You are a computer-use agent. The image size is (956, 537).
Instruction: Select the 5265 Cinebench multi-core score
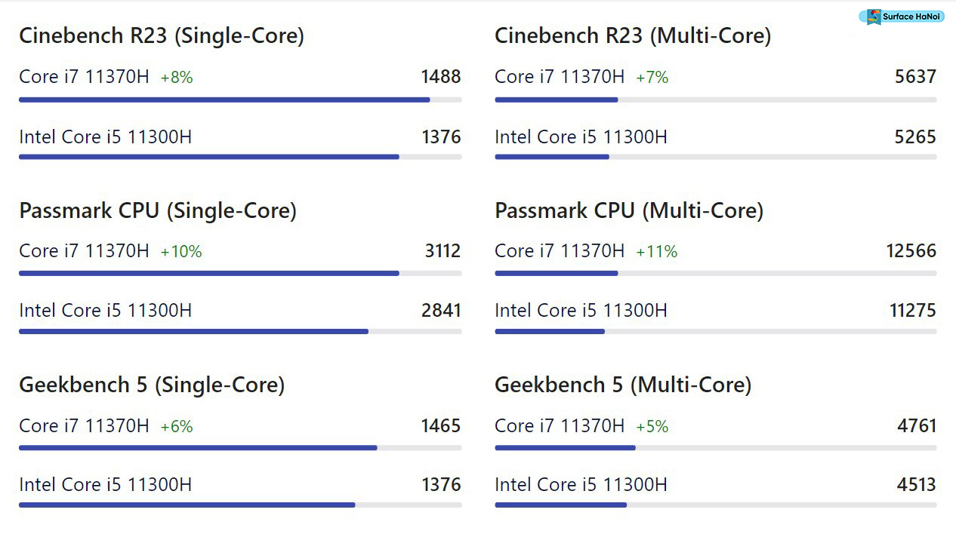pos(915,137)
